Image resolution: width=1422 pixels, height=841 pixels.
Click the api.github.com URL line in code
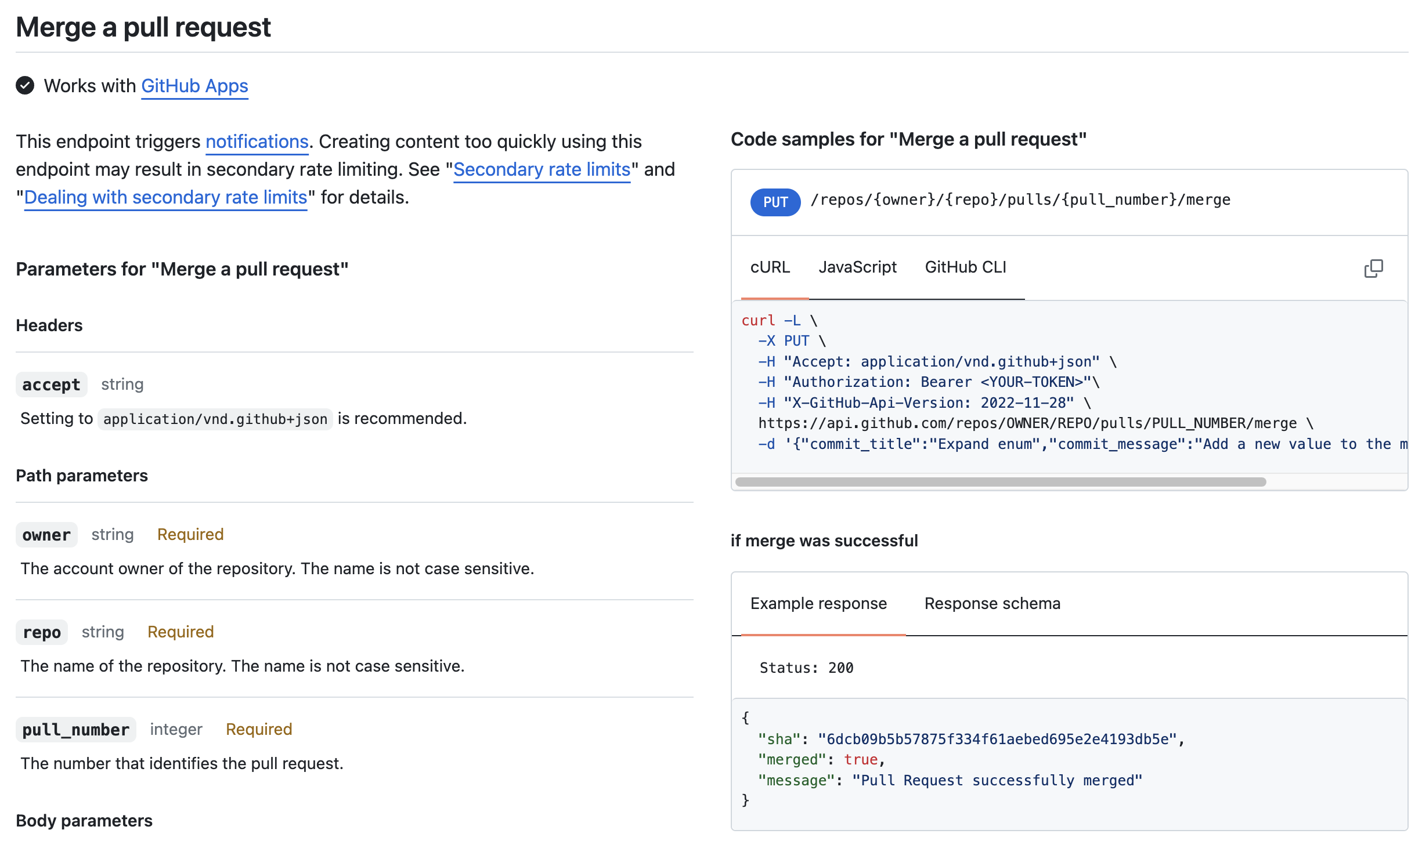(1036, 423)
